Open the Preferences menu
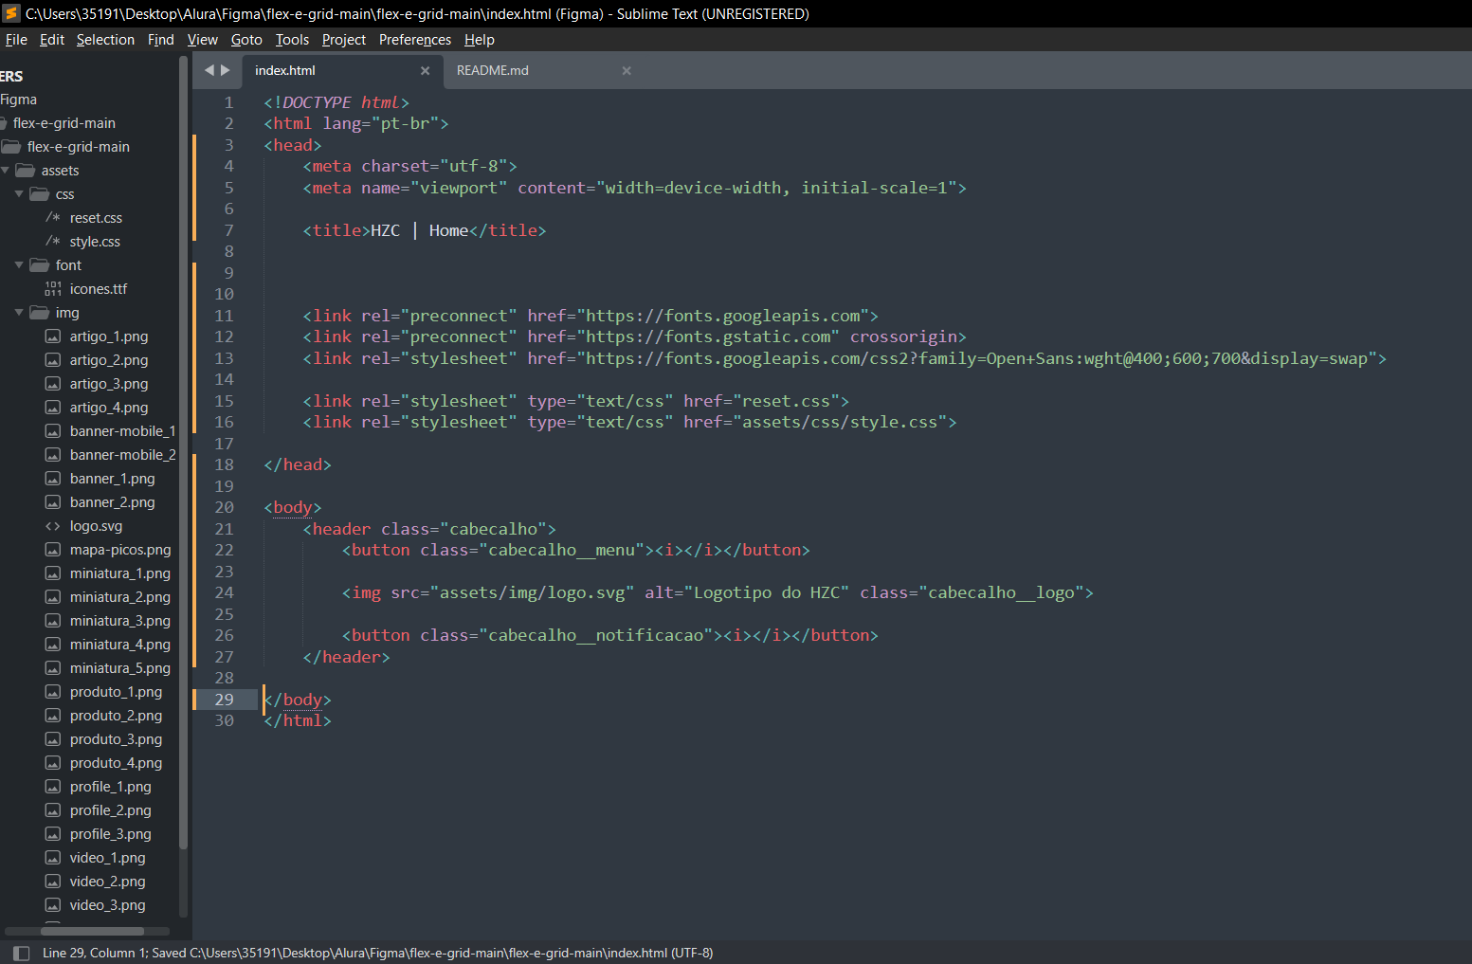Screen dimensions: 1472x964 pyautogui.click(x=415, y=40)
